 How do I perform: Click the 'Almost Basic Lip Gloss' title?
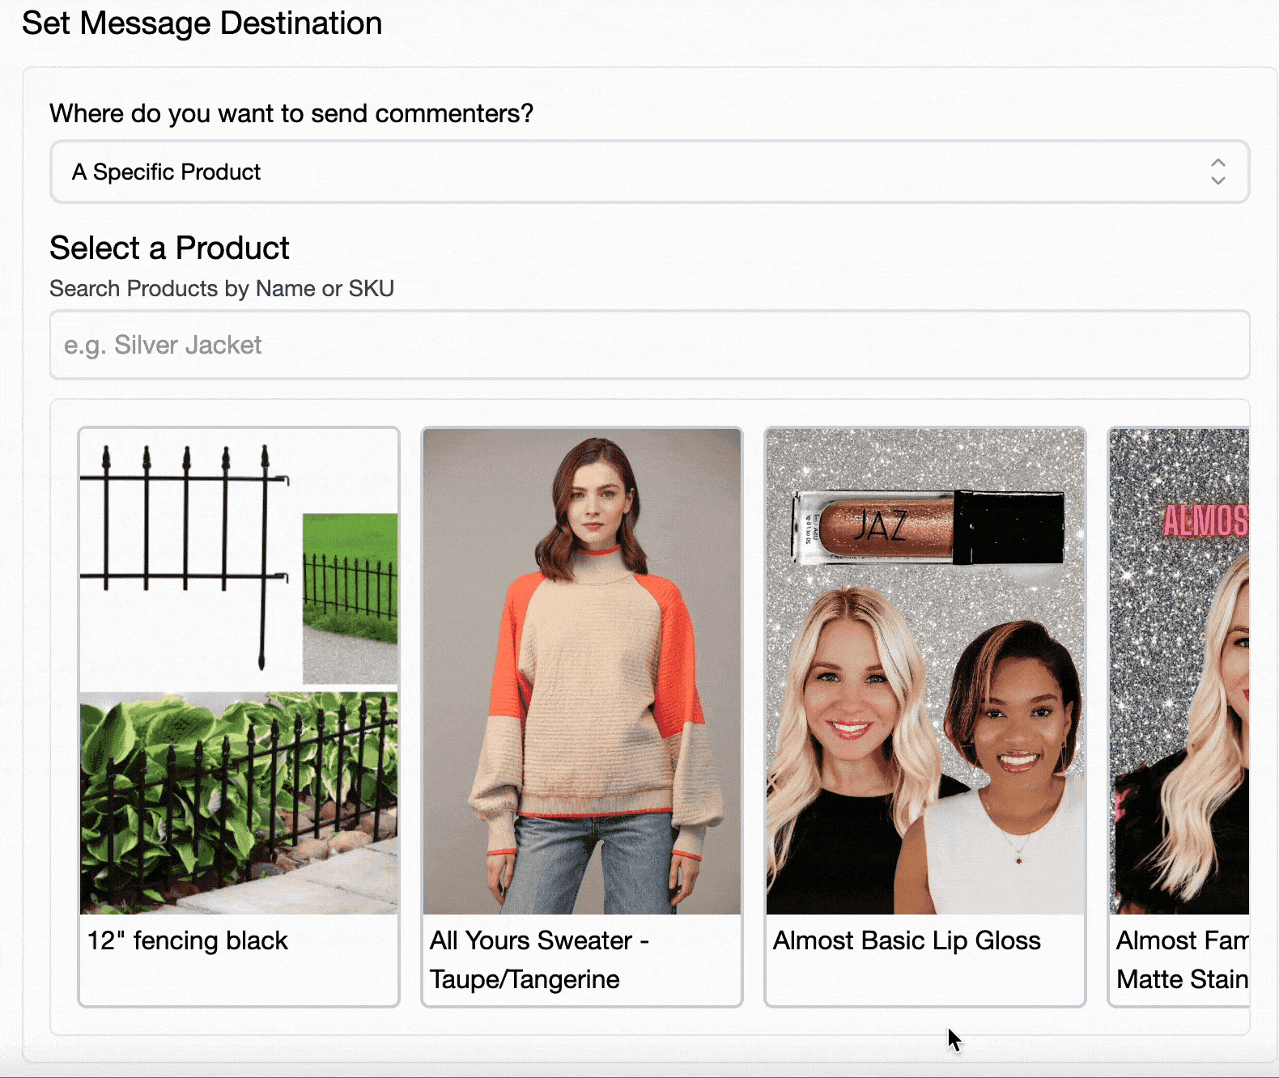[907, 941]
